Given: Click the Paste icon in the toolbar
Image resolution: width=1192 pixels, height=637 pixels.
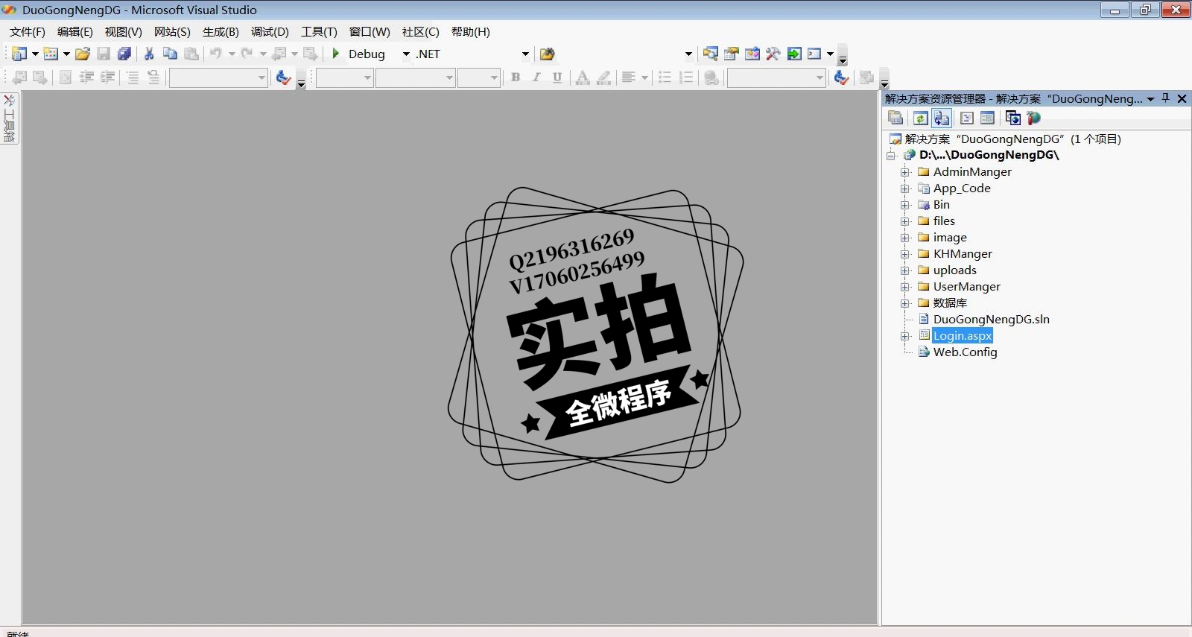Looking at the screenshot, I should (191, 54).
